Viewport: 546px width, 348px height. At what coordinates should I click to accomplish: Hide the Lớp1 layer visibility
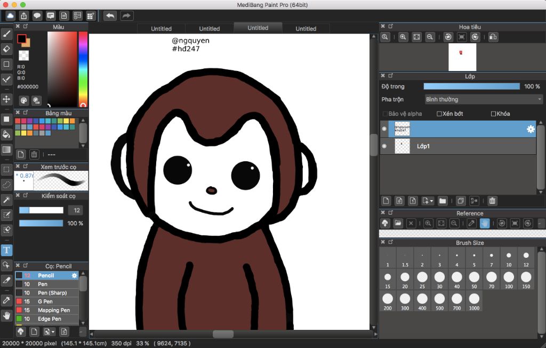pos(384,146)
